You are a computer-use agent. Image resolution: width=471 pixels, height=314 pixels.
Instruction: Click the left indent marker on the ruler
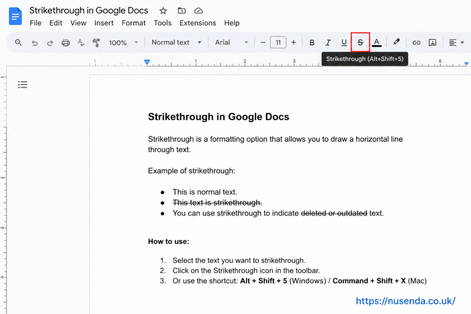pos(147,62)
